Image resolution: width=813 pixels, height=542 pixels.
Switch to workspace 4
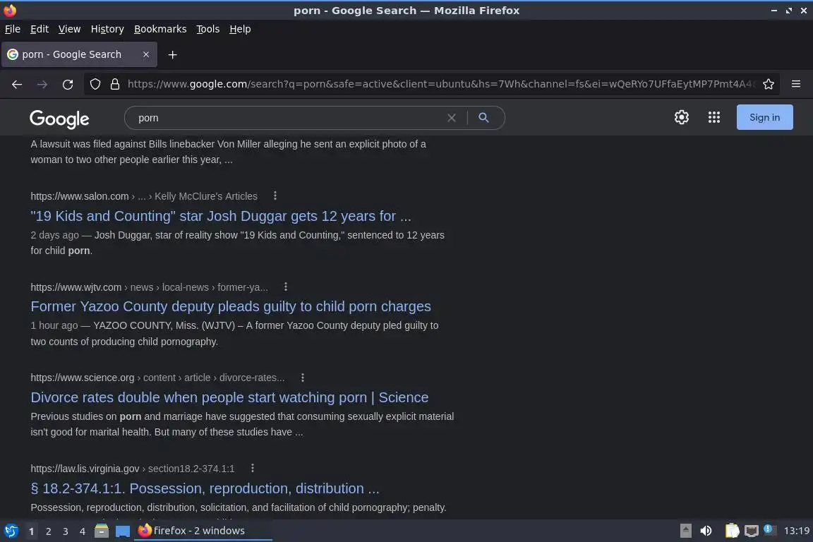pos(83,531)
